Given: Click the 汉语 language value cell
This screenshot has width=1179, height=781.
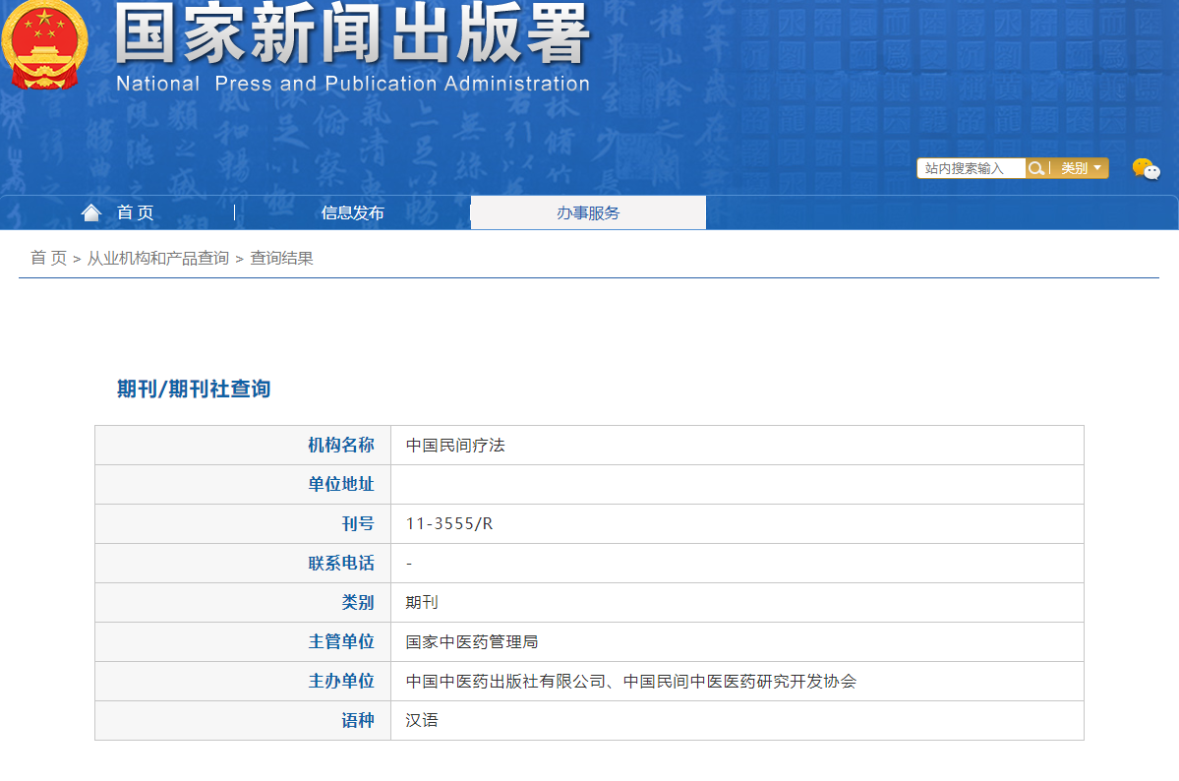Looking at the screenshot, I should tap(422, 720).
